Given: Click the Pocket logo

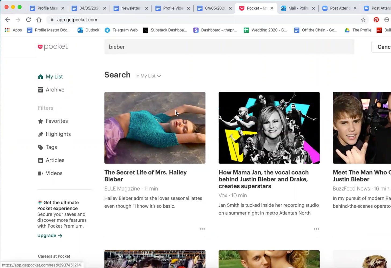Looking at the screenshot, I should (53, 47).
